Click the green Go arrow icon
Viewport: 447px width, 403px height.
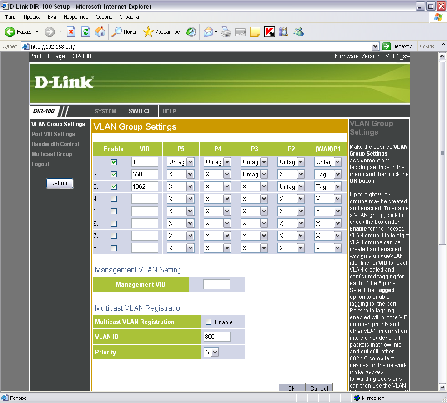click(386, 46)
